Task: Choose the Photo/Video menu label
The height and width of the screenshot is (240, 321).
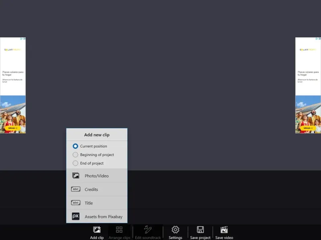Action: (97, 176)
